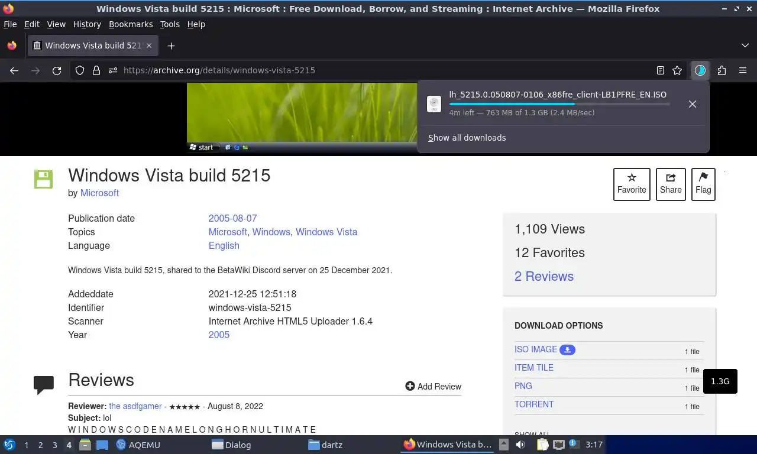Switch to the Dialog taskbar window
This screenshot has height=454, width=757.
click(231, 445)
